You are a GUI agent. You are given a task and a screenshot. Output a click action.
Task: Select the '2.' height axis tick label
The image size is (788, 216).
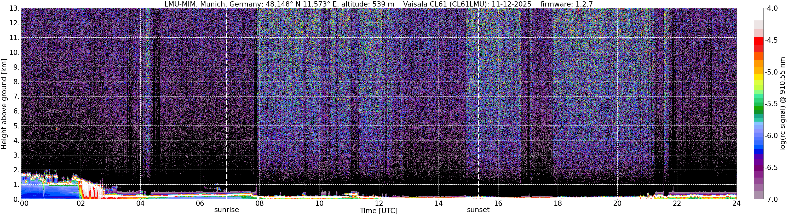[x=16, y=170]
